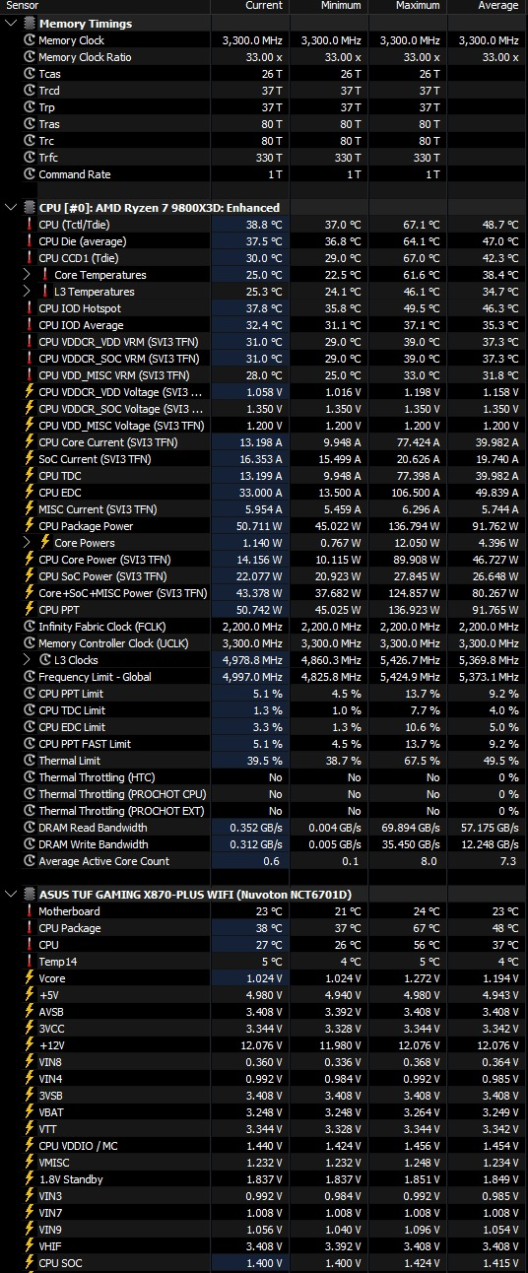Click lightning icon beside CPU VDDCR_VDD Voltage
The width and height of the screenshot is (528, 1273).
click(x=30, y=392)
